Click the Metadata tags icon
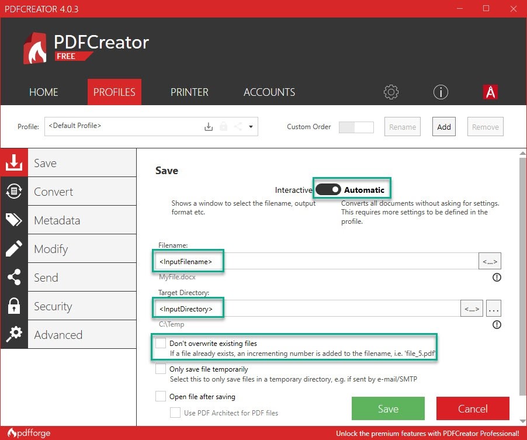The width and height of the screenshot is (527, 440). click(x=14, y=220)
